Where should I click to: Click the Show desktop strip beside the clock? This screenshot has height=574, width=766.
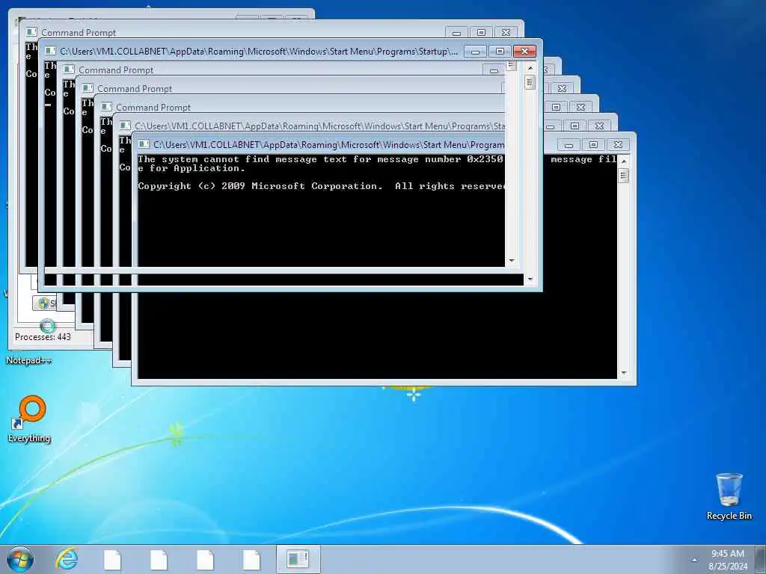pyautogui.click(x=761, y=559)
